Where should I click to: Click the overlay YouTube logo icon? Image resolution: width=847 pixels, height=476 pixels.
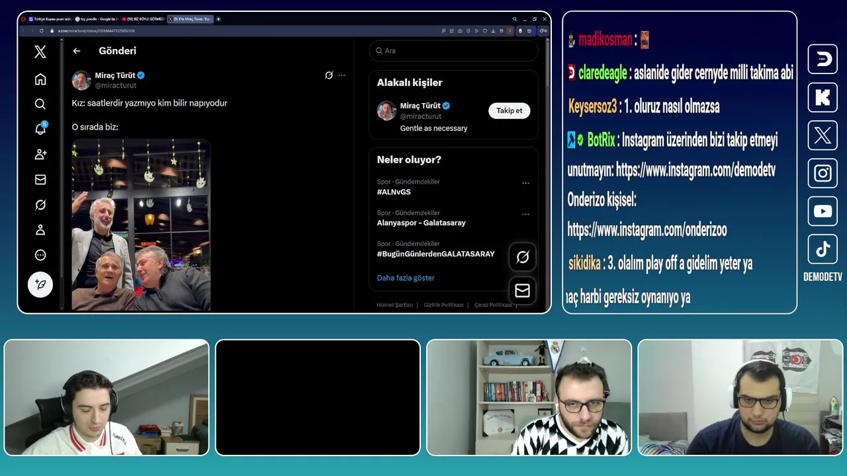pos(823,212)
